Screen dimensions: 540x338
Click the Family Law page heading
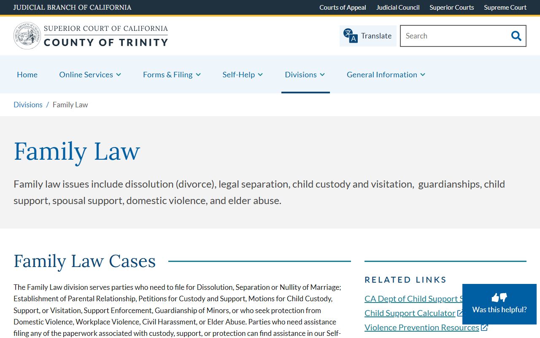click(77, 151)
